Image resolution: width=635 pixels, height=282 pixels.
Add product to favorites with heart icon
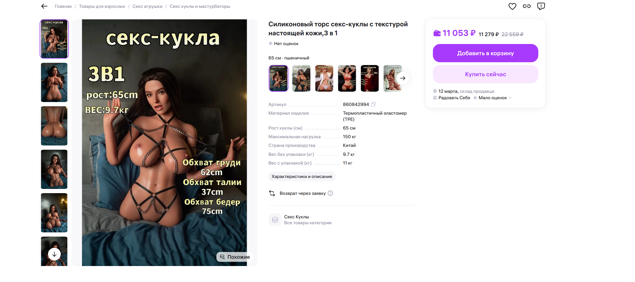(512, 6)
